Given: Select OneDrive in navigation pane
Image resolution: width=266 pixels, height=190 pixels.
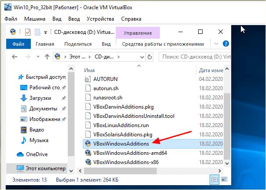Looking at the screenshot, I should [32, 154].
